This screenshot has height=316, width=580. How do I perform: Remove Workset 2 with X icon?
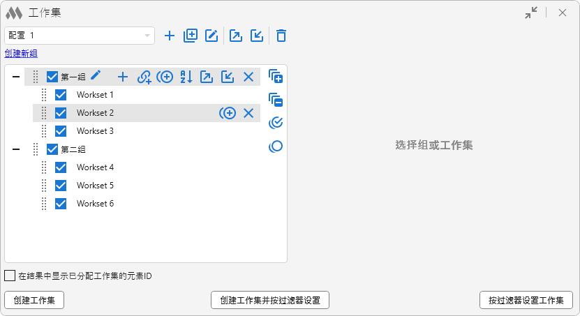pyautogui.click(x=248, y=113)
